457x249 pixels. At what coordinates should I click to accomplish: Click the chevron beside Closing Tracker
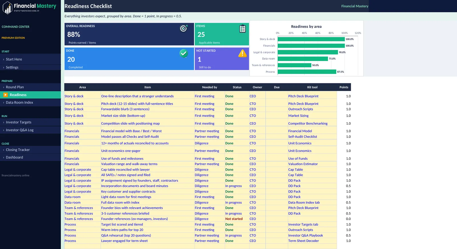[3, 150]
